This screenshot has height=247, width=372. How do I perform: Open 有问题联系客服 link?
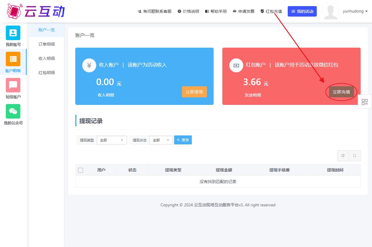point(155,11)
